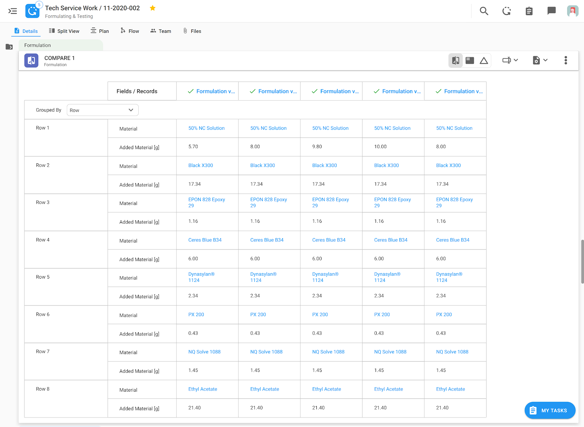Switch to triangle chart view icon
Viewport: 584px width, 427px height.
(484, 61)
